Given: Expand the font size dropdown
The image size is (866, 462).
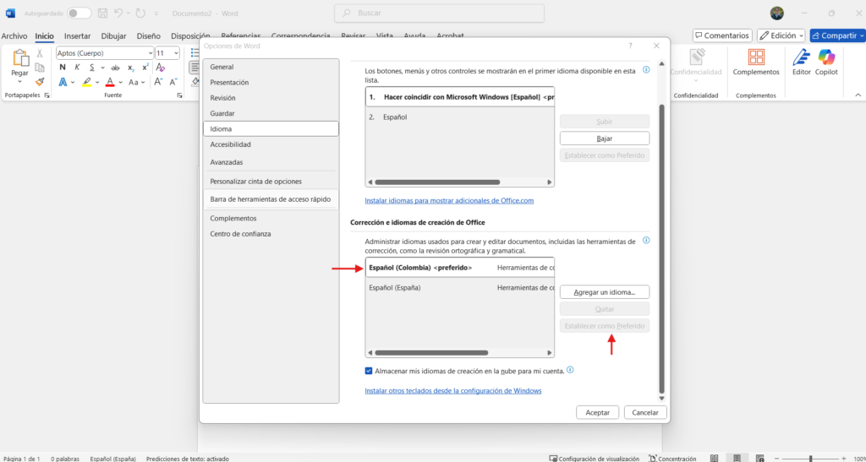Looking at the screenshot, I should pyautogui.click(x=175, y=53).
